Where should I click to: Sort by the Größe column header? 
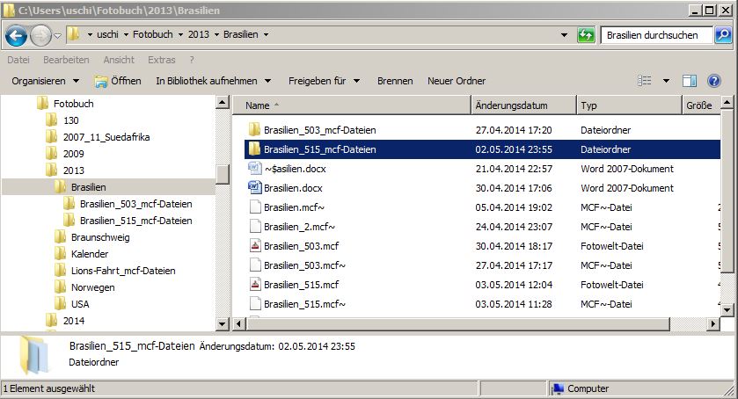point(701,105)
